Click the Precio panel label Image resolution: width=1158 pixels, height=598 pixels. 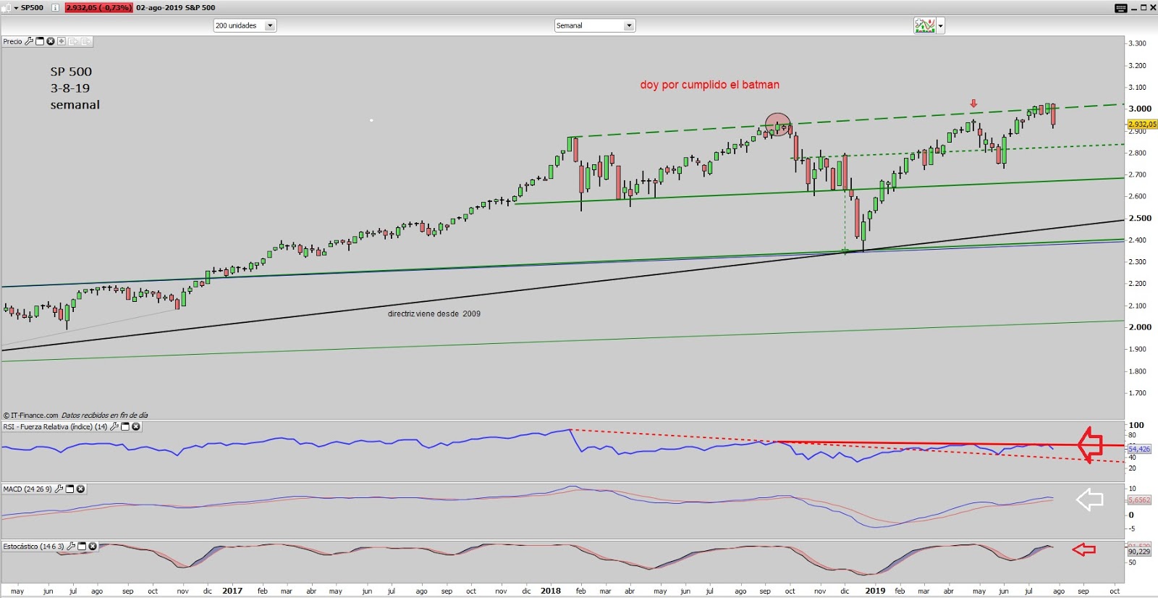coord(12,41)
